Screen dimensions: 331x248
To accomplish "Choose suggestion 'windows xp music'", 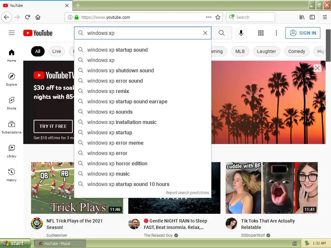I will (x=143, y=174).
